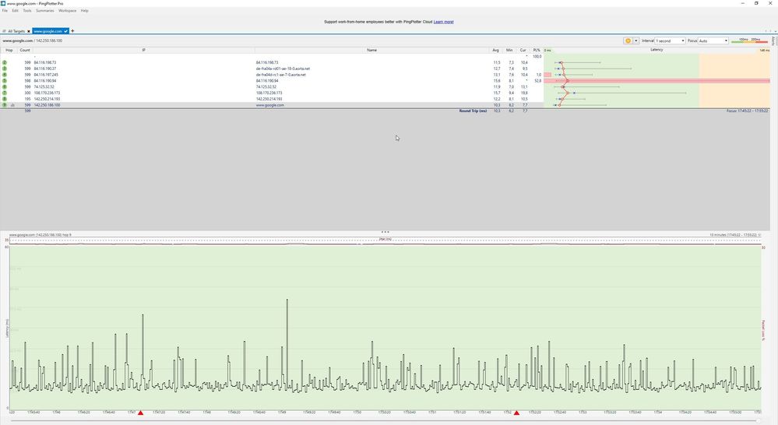Click the PL% column header
The image size is (778, 425).
537,50
